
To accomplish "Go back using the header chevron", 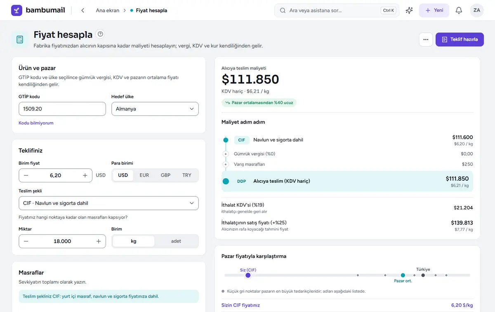I will [82, 10].
